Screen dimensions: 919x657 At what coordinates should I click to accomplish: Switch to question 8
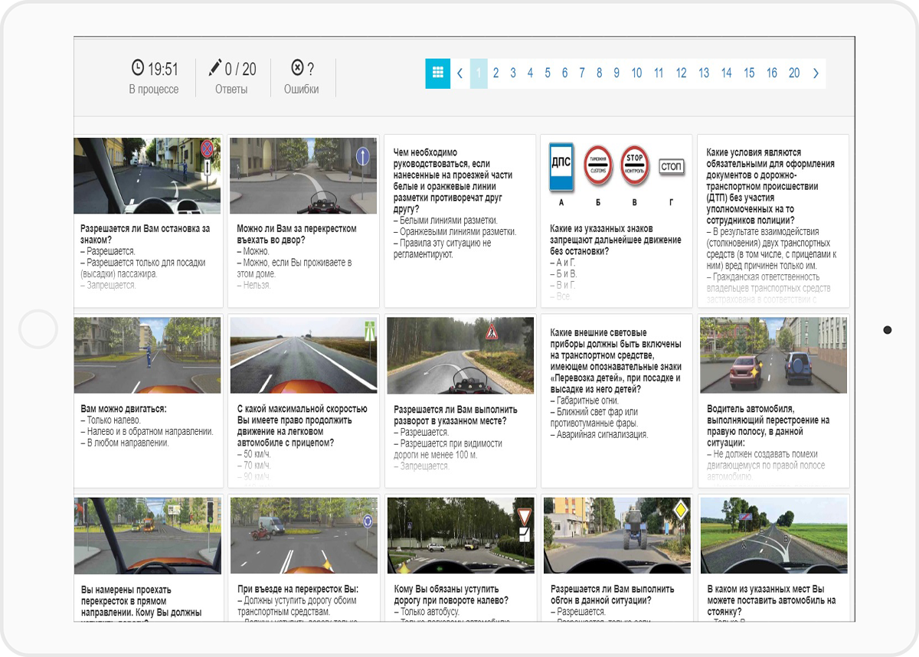(x=599, y=74)
